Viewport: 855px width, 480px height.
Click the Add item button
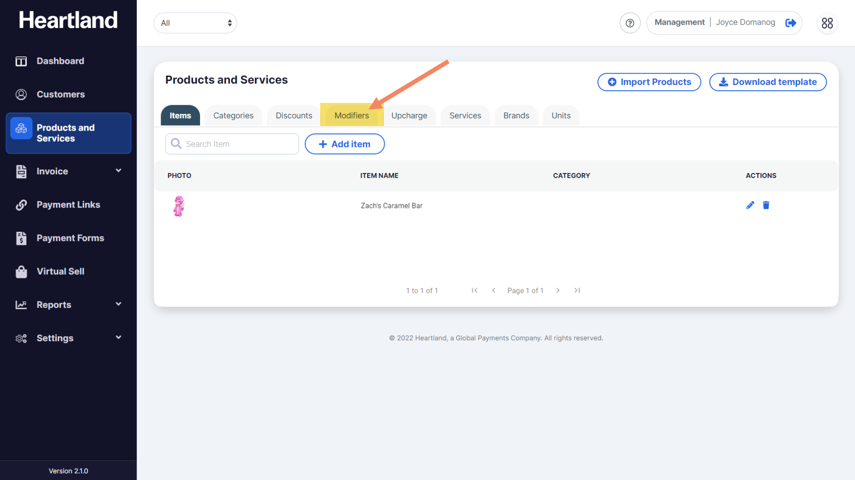[344, 144]
